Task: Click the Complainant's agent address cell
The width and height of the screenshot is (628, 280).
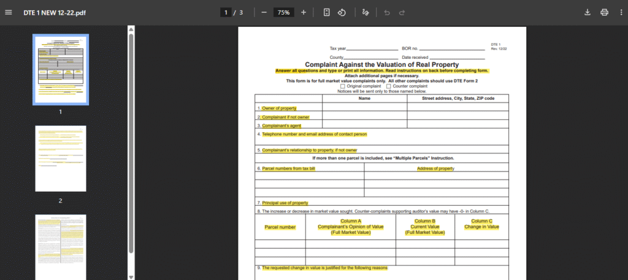Action: pos(458,124)
